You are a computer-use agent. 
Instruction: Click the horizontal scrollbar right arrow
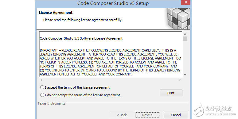point(180,80)
